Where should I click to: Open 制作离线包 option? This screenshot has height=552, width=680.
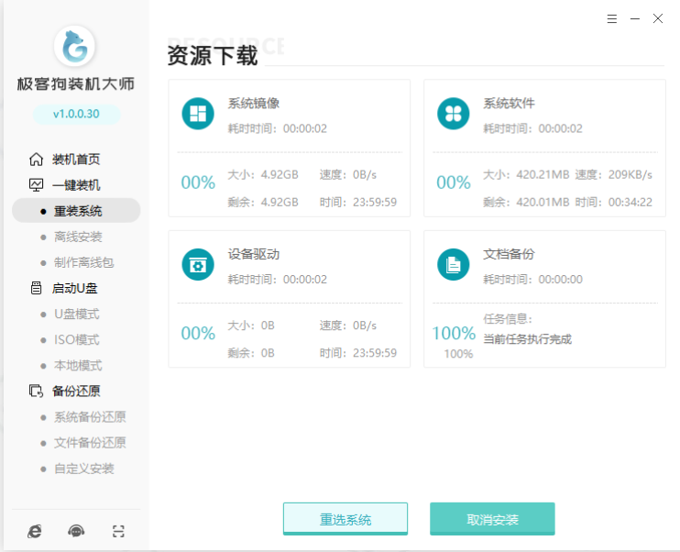click(x=82, y=262)
